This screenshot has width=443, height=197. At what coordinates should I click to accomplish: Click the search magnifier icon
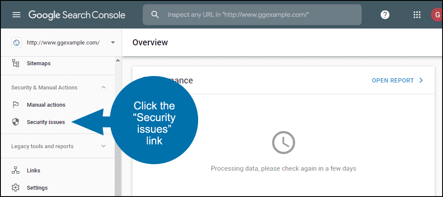point(155,15)
